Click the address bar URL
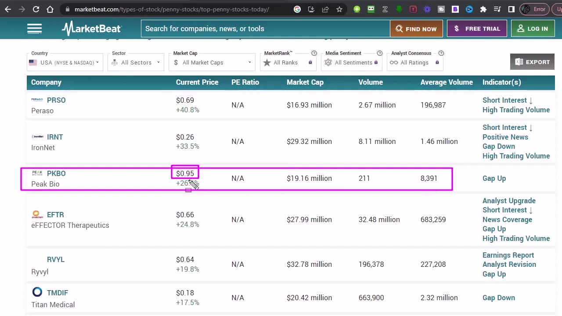562x316 pixels. (172, 9)
